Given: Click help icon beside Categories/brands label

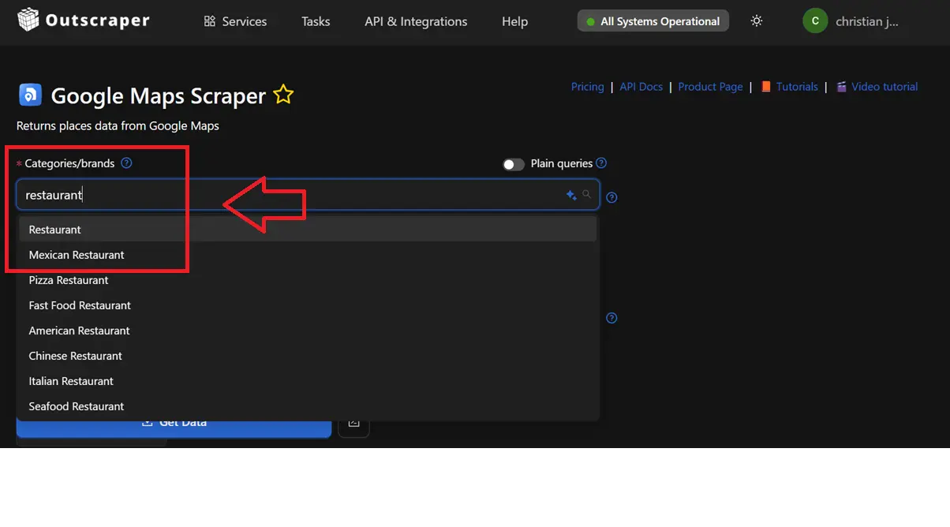Looking at the screenshot, I should click(x=126, y=163).
